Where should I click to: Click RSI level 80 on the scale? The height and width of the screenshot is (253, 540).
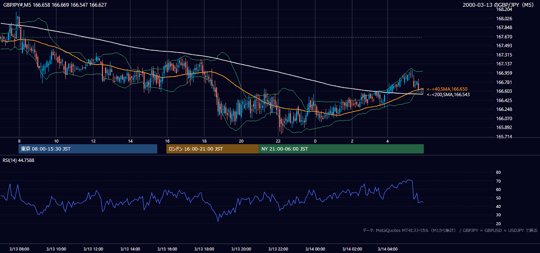tap(498, 172)
